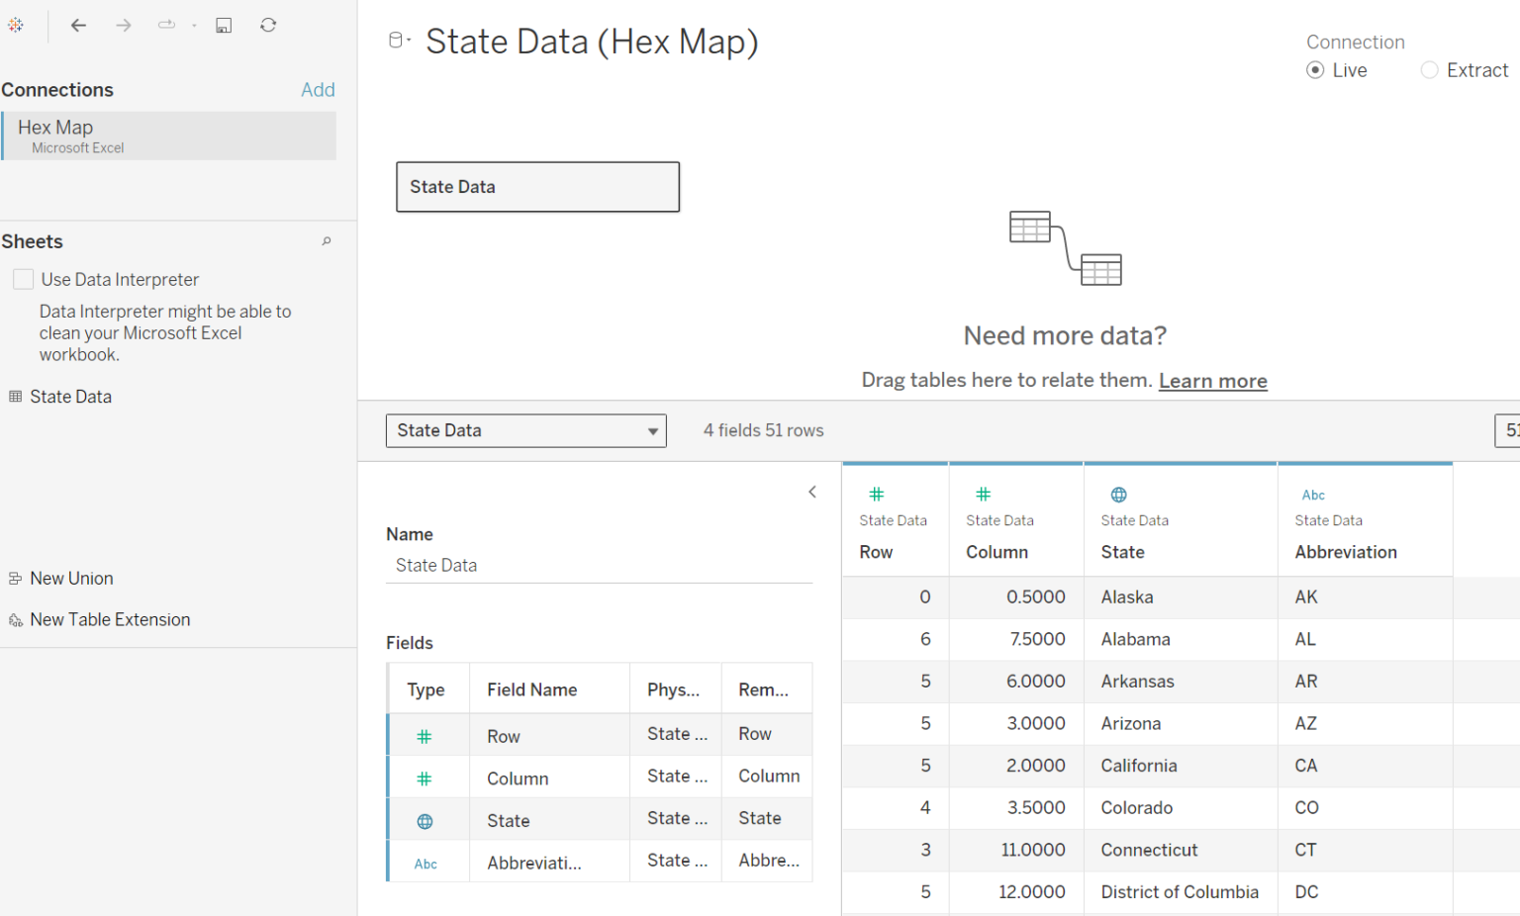Screen dimensions: 1520x916
Task: Click the Add link next to Connections
Action: point(318,89)
